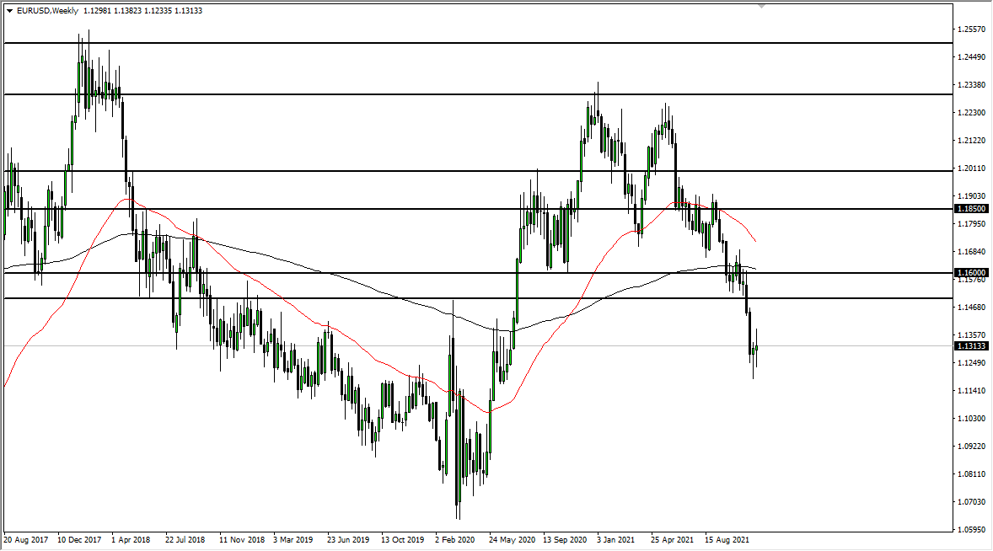Click the 1.25570 value on price scale
Viewport: 993px width, 551px height.
[x=972, y=29]
